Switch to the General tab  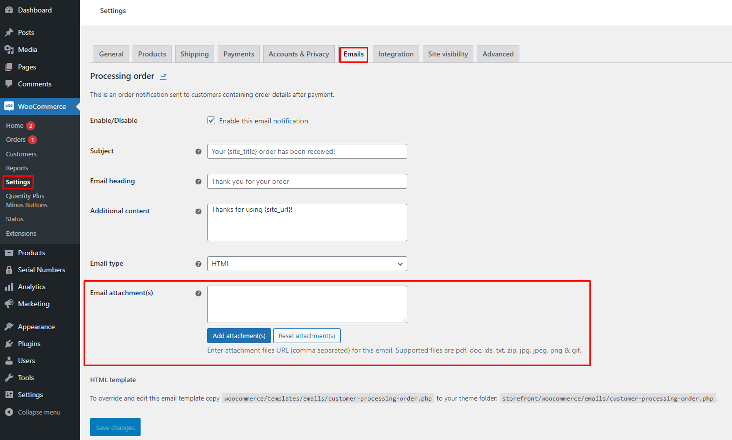[x=111, y=54]
